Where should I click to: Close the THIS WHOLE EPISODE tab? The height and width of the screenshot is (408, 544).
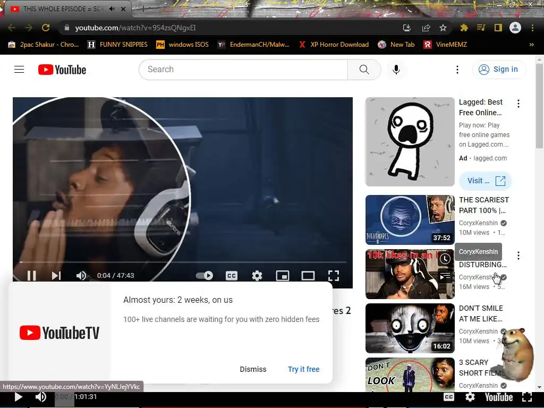tap(123, 9)
